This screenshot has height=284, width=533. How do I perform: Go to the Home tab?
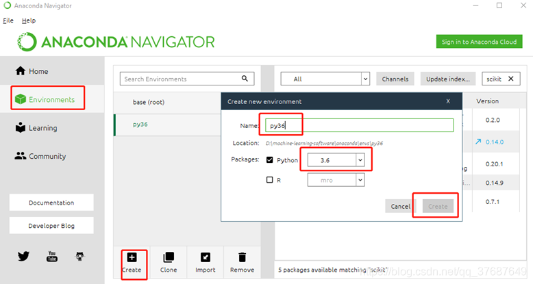[x=52, y=70]
